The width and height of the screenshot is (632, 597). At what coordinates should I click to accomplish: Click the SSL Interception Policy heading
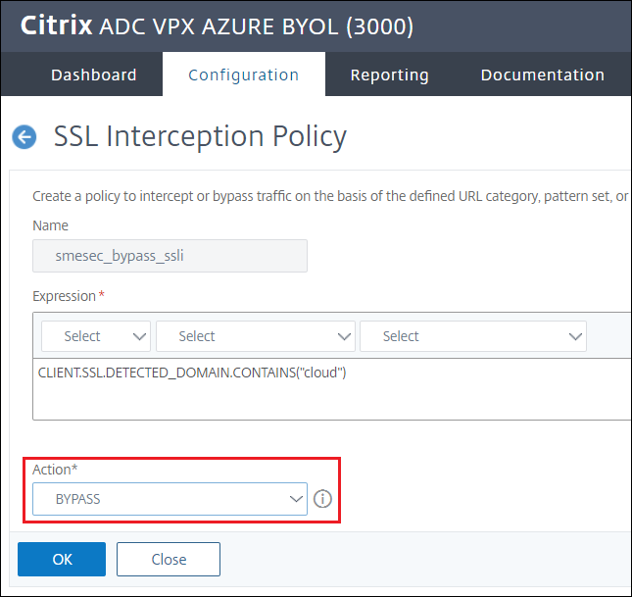click(200, 136)
